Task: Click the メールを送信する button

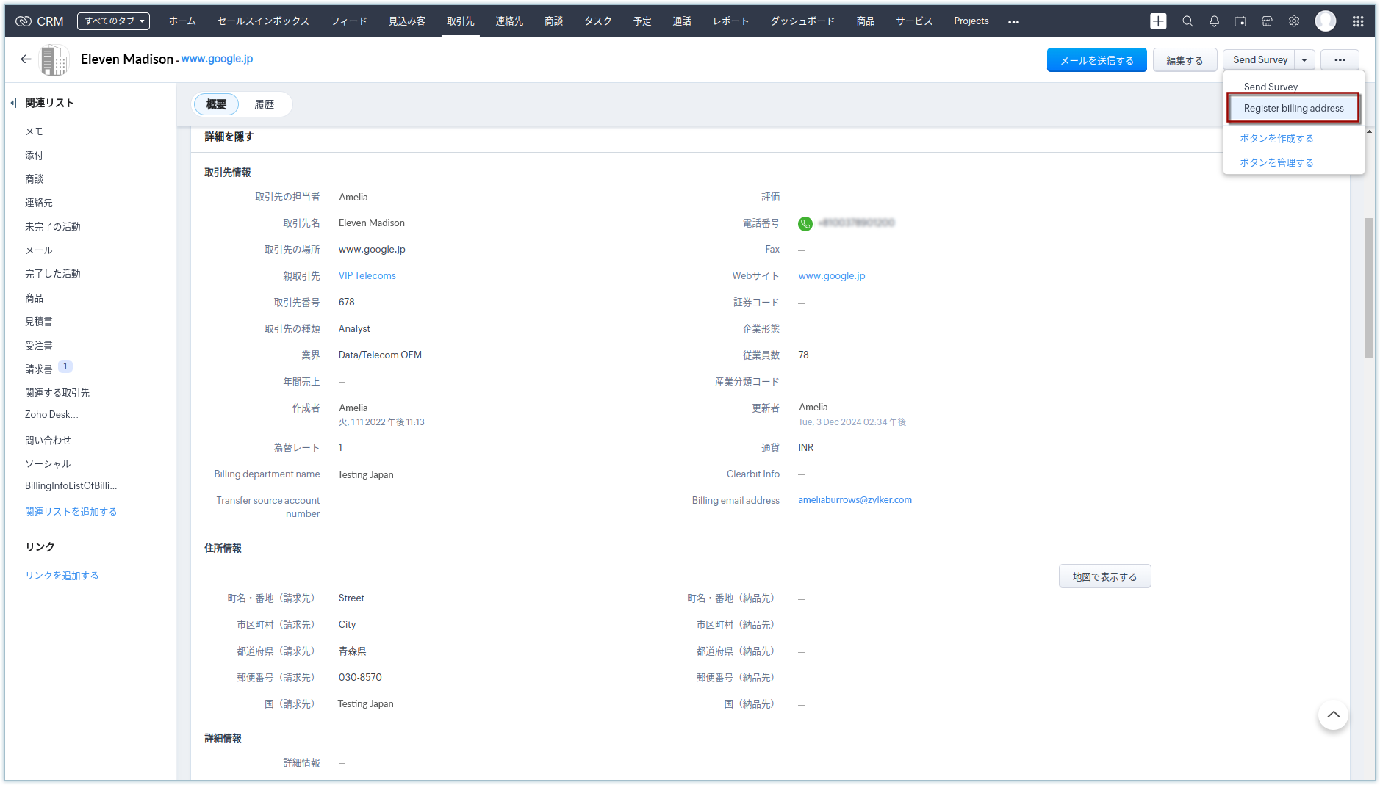Action: tap(1096, 60)
